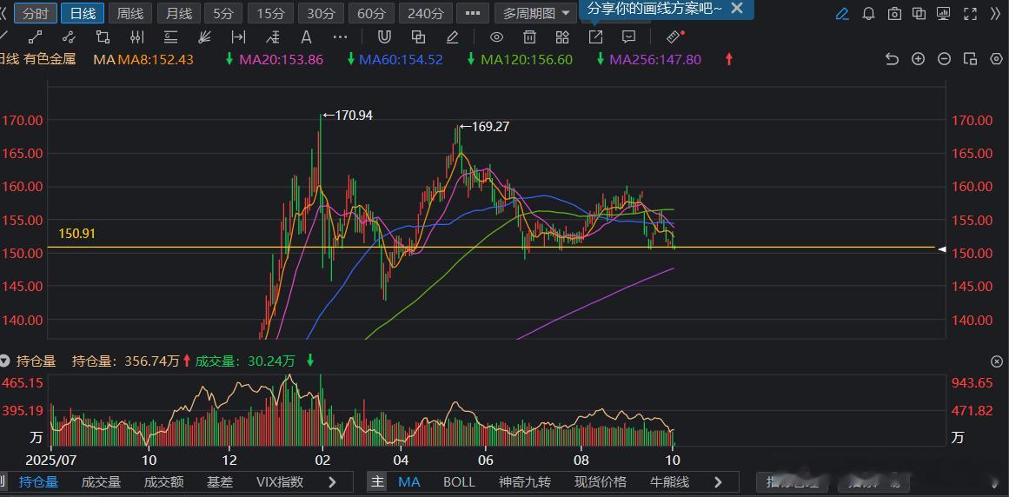
Task: Select the 15分 period
Action: pos(270,13)
